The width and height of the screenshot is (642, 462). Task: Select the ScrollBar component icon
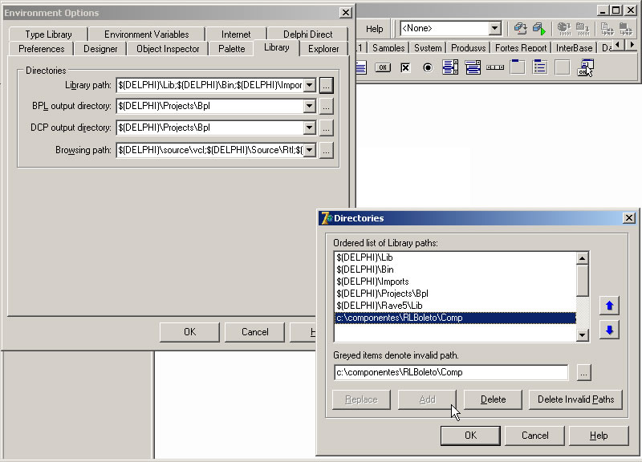(x=495, y=67)
